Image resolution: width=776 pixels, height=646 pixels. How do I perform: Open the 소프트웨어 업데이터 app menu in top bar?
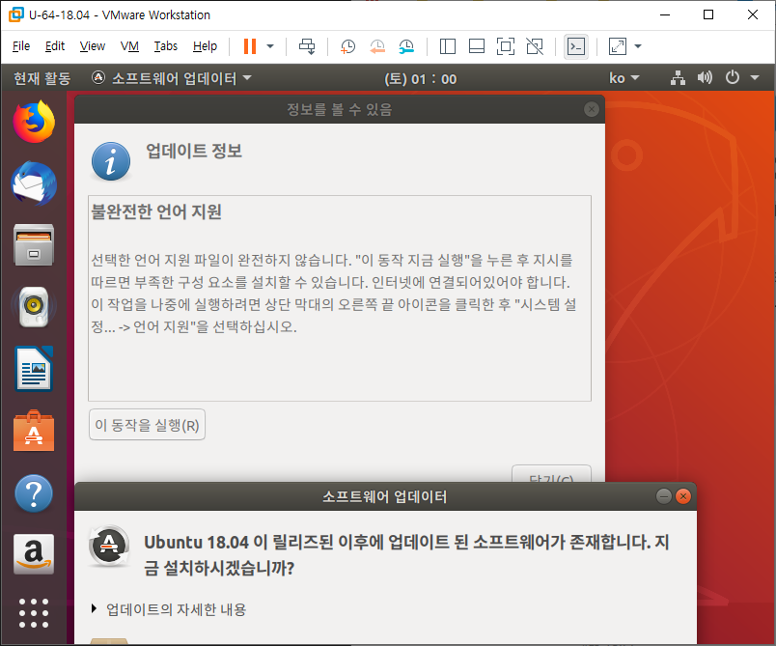pyautogui.click(x=172, y=78)
